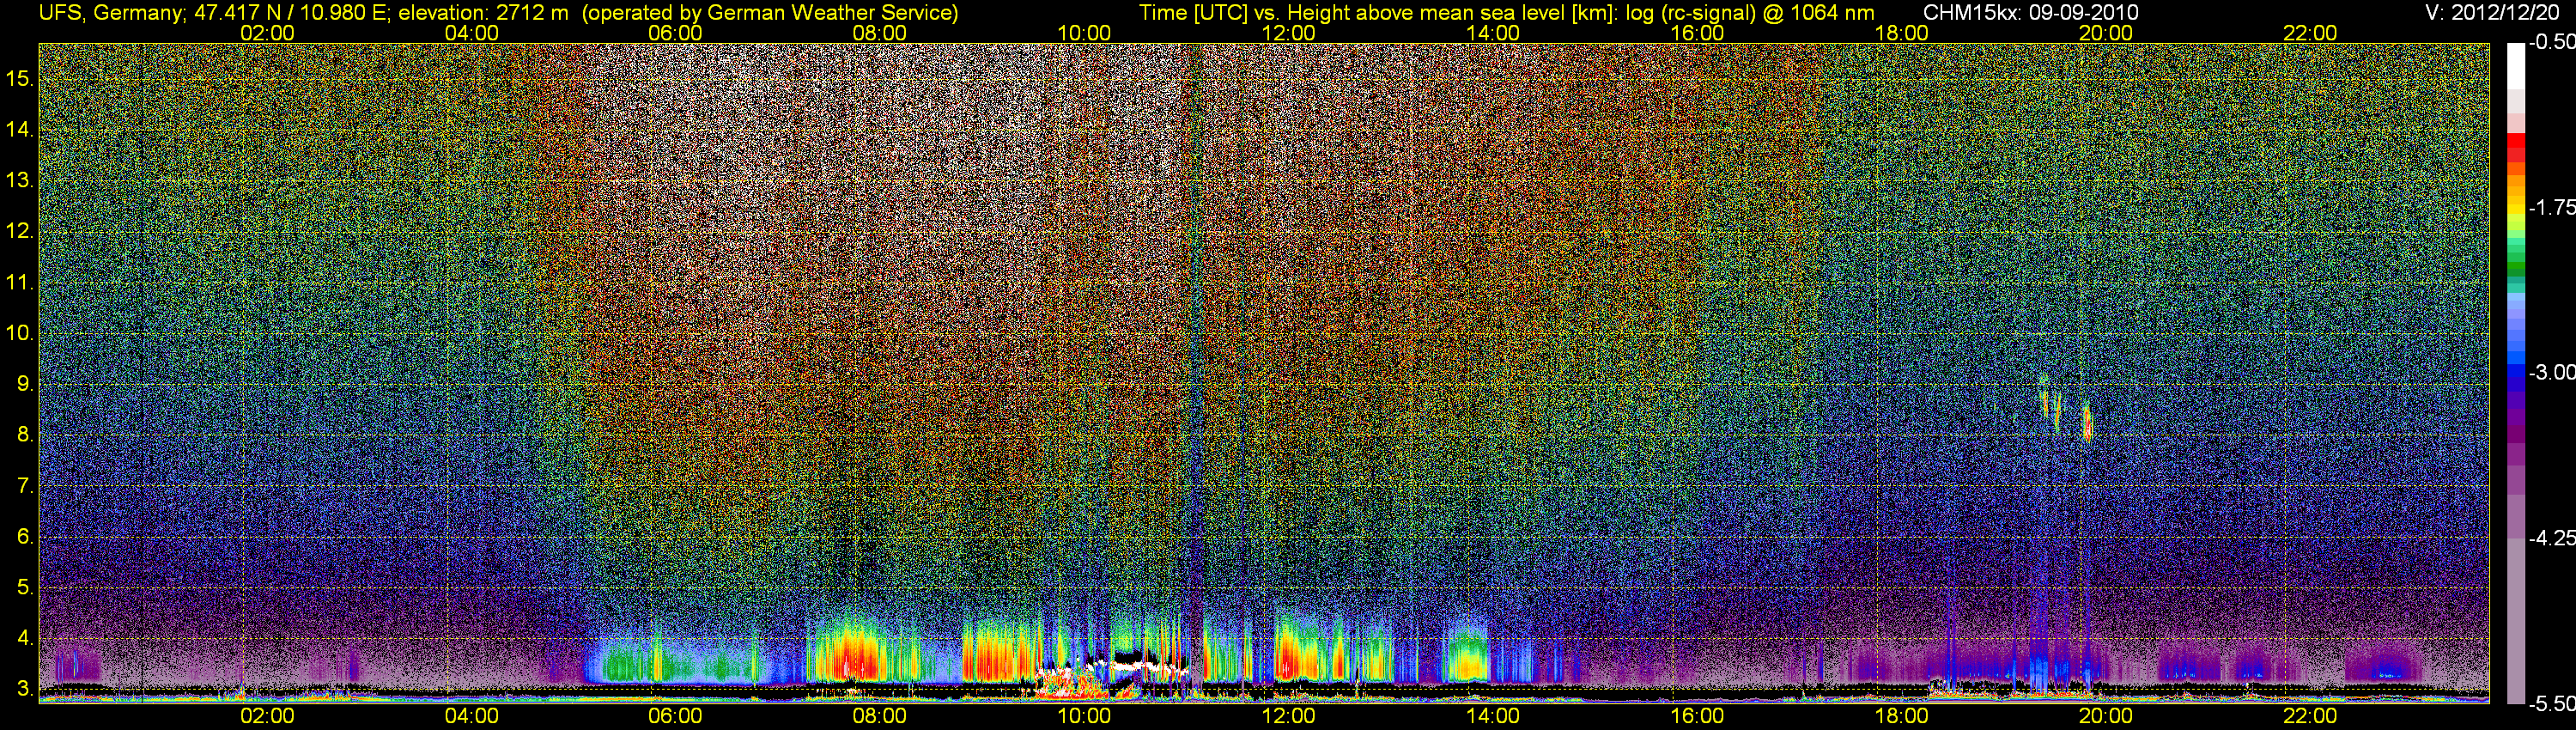Click the '02:00' label on the bottom time axis

pyautogui.click(x=267, y=716)
